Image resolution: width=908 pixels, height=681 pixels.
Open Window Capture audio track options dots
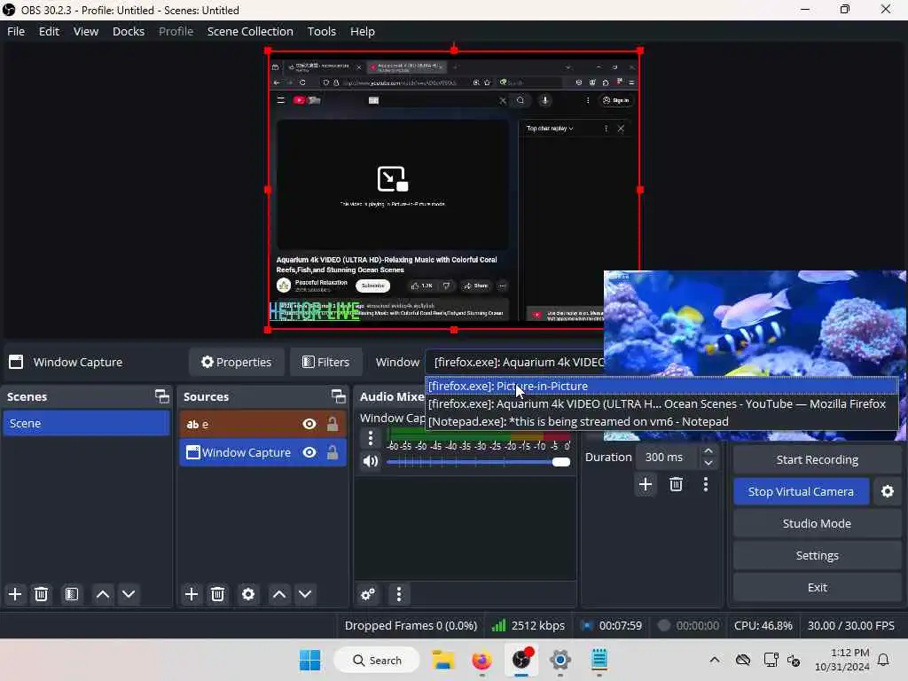[x=371, y=438]
